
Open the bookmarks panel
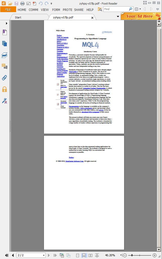click(x=5, y=32)
